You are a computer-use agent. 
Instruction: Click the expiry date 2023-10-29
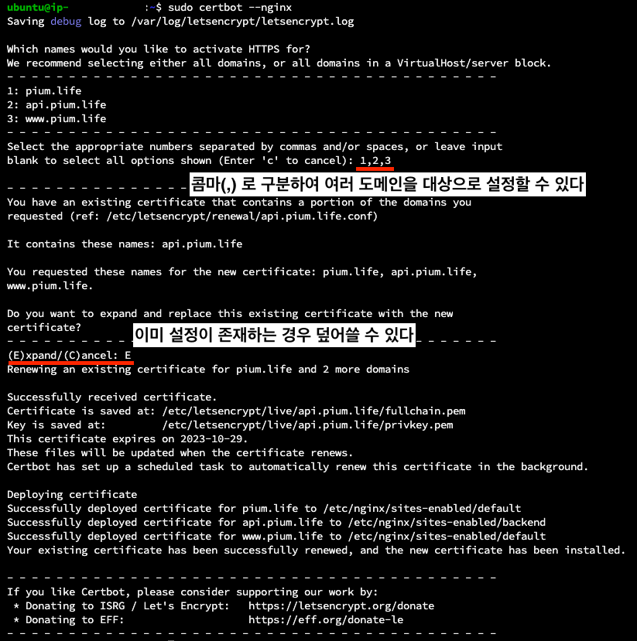coord(212,438)
